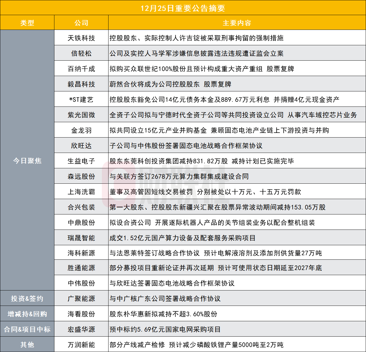This screenshot has width=366, height=352.
Task: Click company name '欣旺达'
Action: click(x=81, y=146)
